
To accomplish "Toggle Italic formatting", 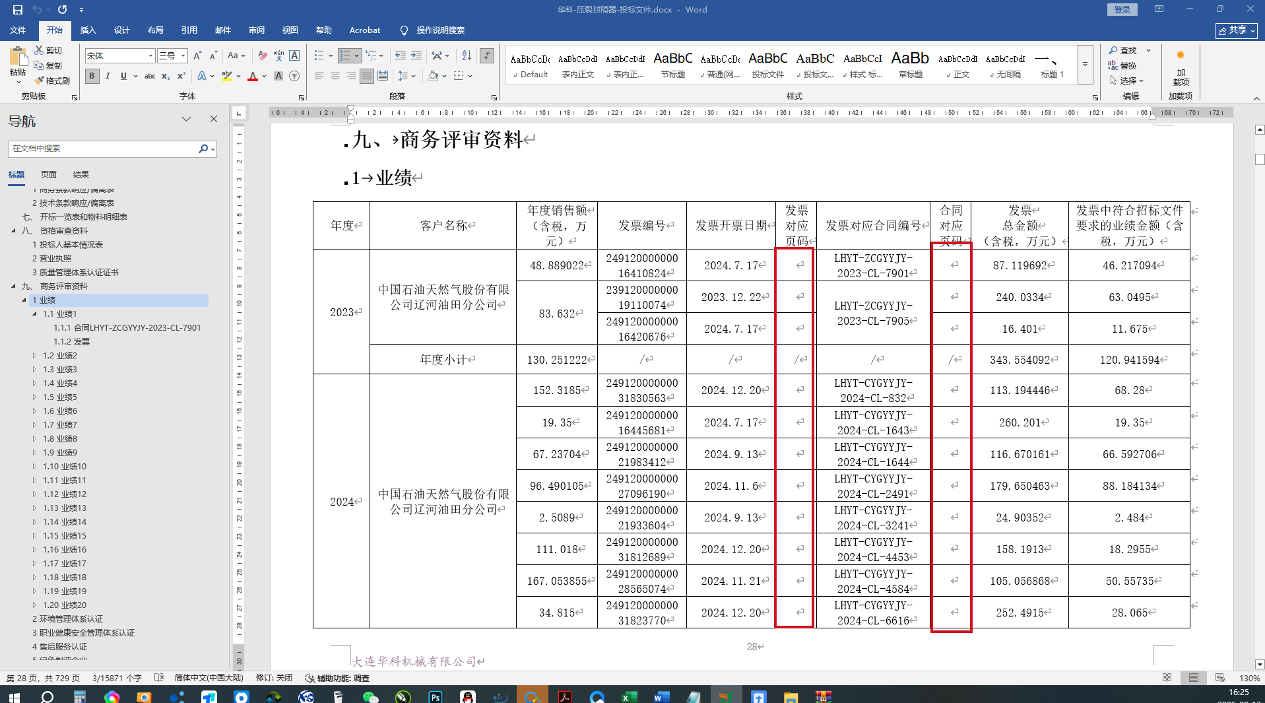I will (x=108, y=77).
